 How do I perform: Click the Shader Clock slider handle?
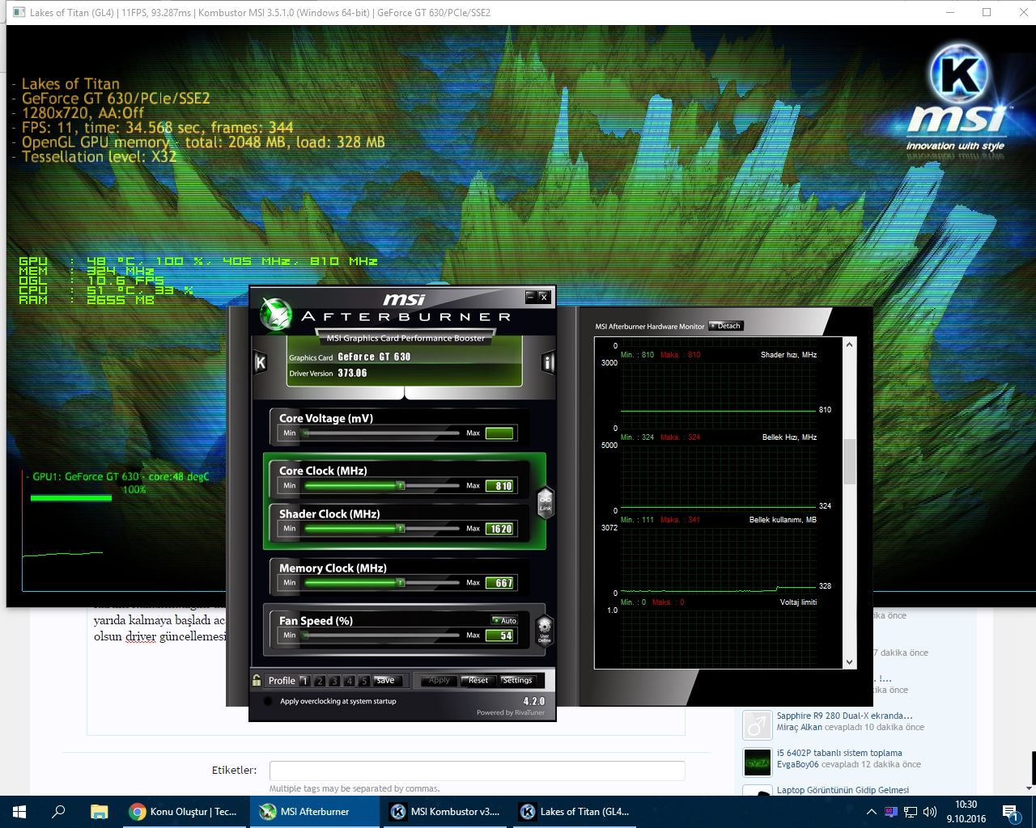tap(400, 529)
